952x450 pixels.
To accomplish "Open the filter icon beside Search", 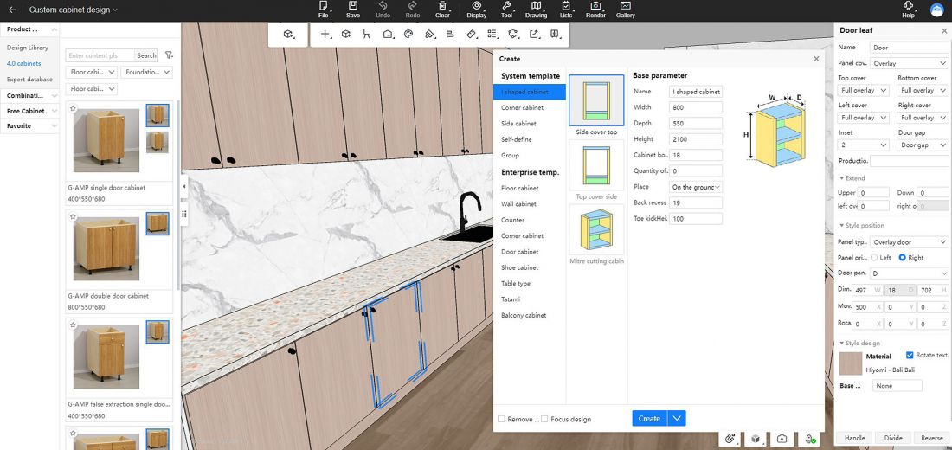I will click(x=169, y=55).
